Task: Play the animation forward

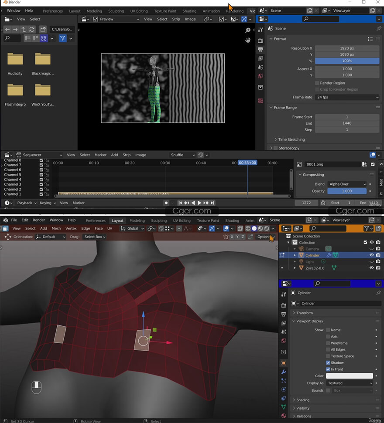Action: click(199, 203)
